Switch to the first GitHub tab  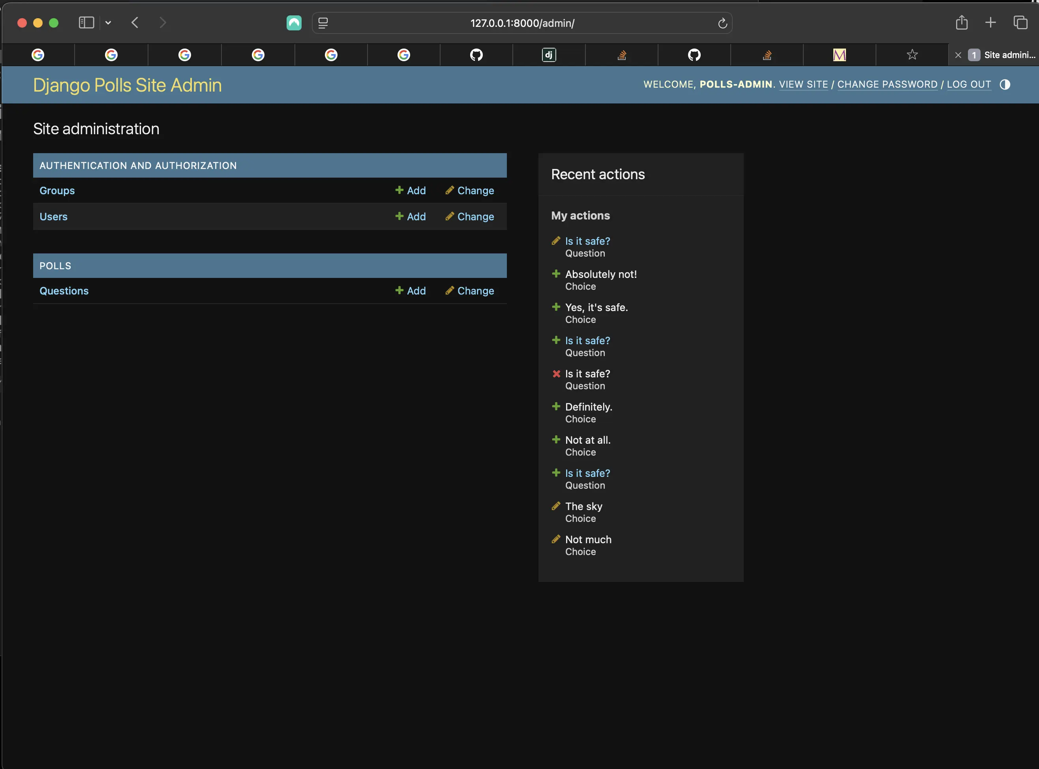[476, 55]
